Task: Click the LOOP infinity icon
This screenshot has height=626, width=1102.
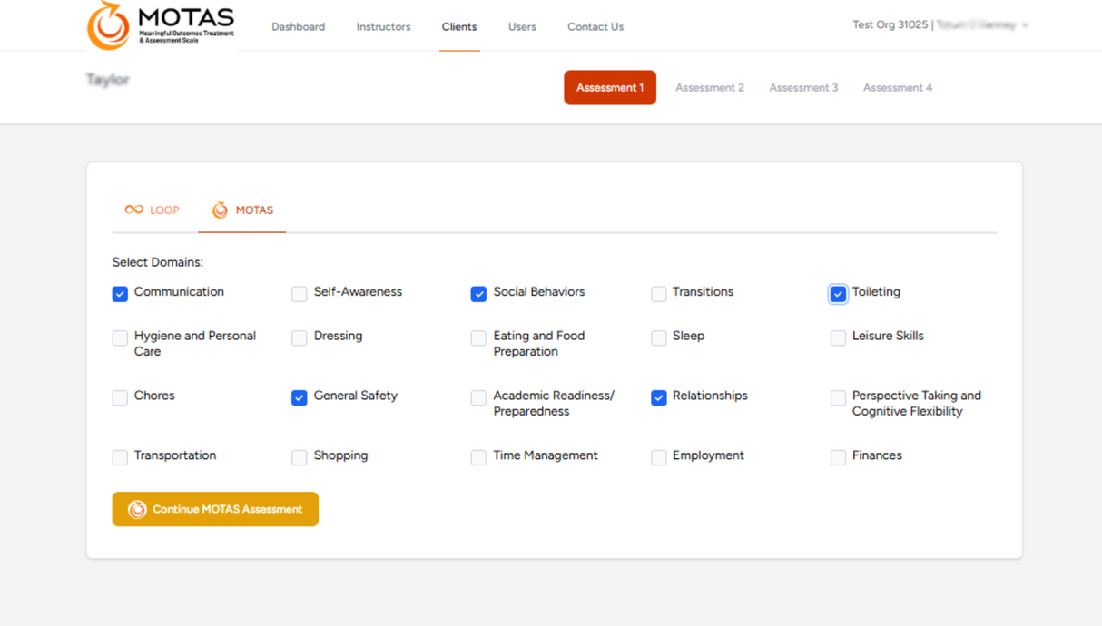Action: [x=133, y=210]
